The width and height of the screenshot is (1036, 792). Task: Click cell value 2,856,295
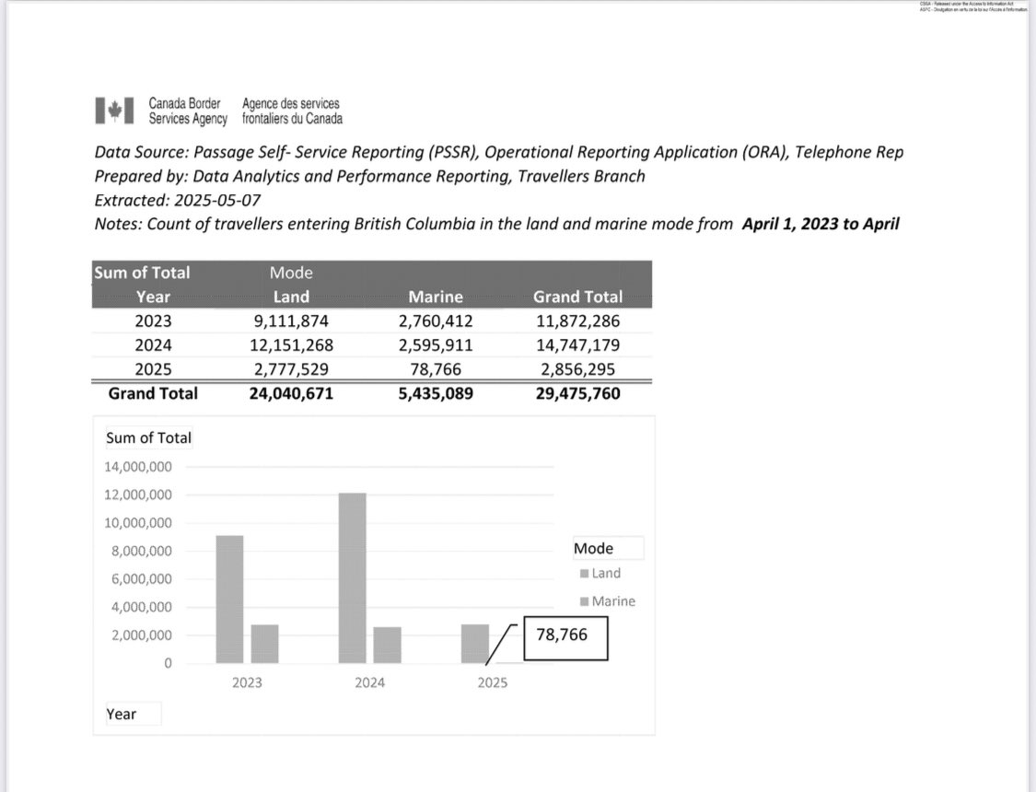click(x=578, y=369)
